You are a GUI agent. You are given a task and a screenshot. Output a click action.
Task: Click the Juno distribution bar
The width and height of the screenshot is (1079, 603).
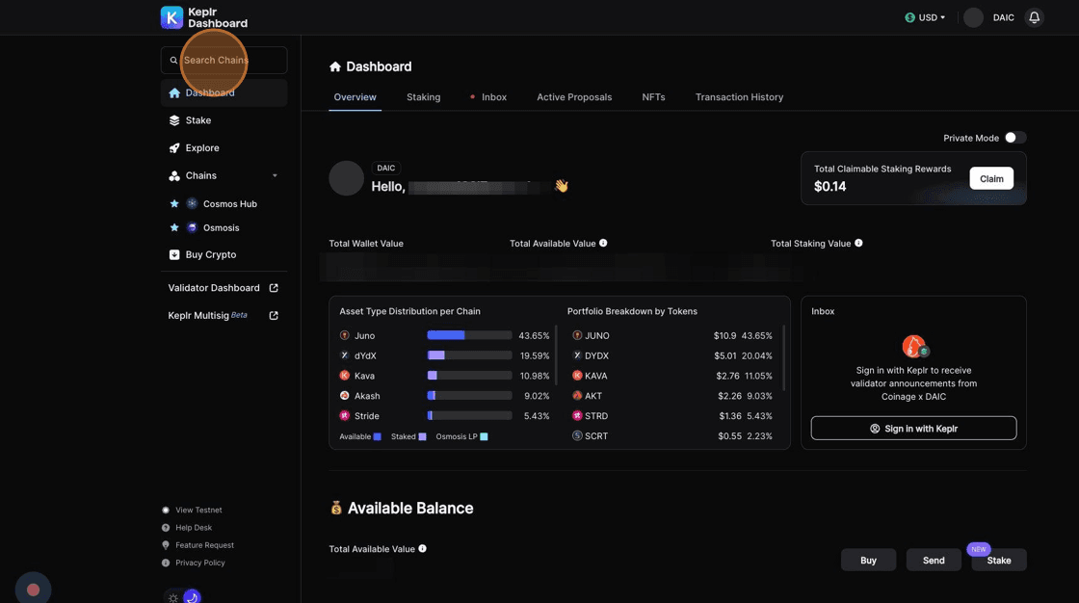(469, 336)
